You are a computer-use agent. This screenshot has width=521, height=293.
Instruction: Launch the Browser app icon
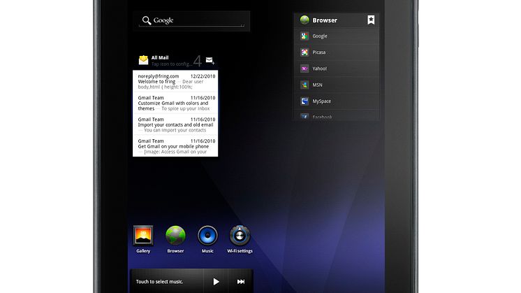[175, 239]
